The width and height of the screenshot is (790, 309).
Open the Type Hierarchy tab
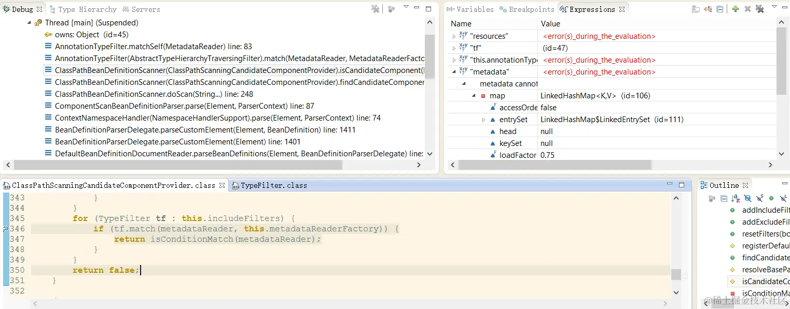[83, 9]
